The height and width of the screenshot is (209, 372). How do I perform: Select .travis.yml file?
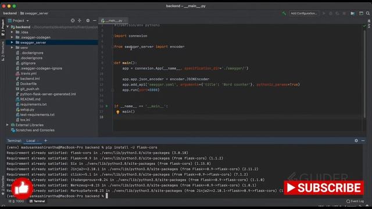coord(26,74)
